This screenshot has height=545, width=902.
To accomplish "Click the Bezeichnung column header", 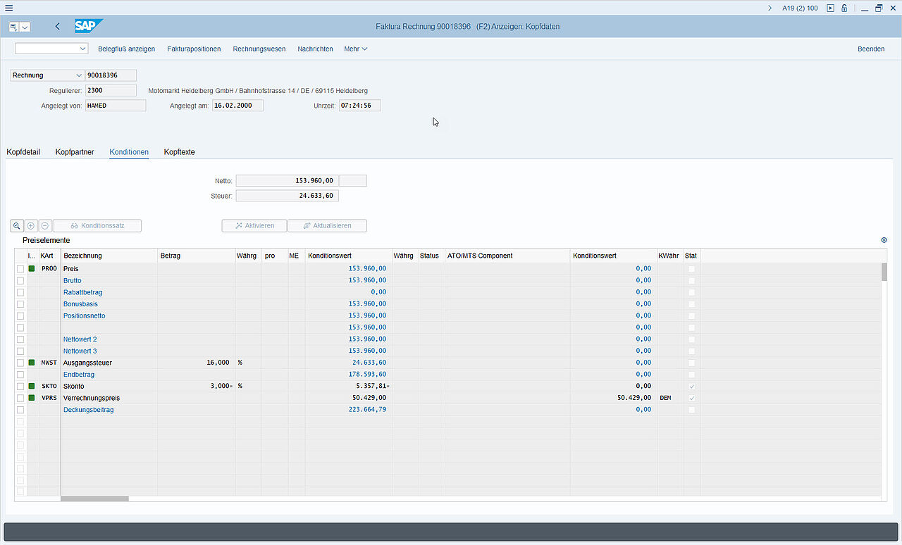I will pos(109,256).
